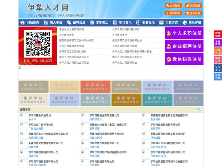Open 会员登录 button
The width and height of the screenshot is (222, 166).
(x=173, y=6)
